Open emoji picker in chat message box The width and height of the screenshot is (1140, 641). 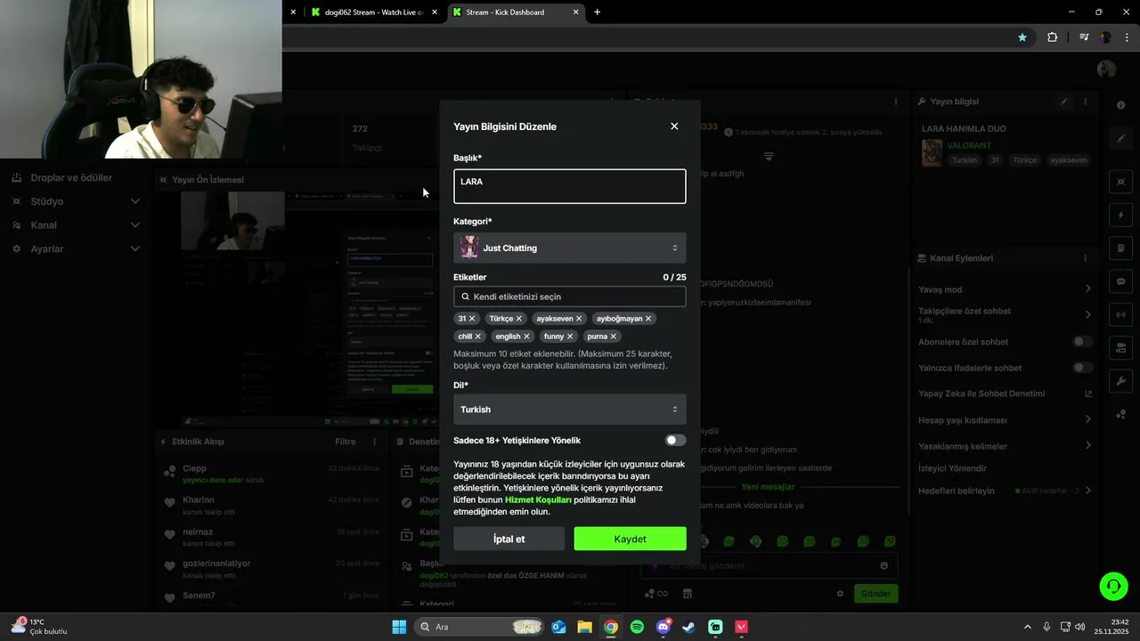pos(883,565)
